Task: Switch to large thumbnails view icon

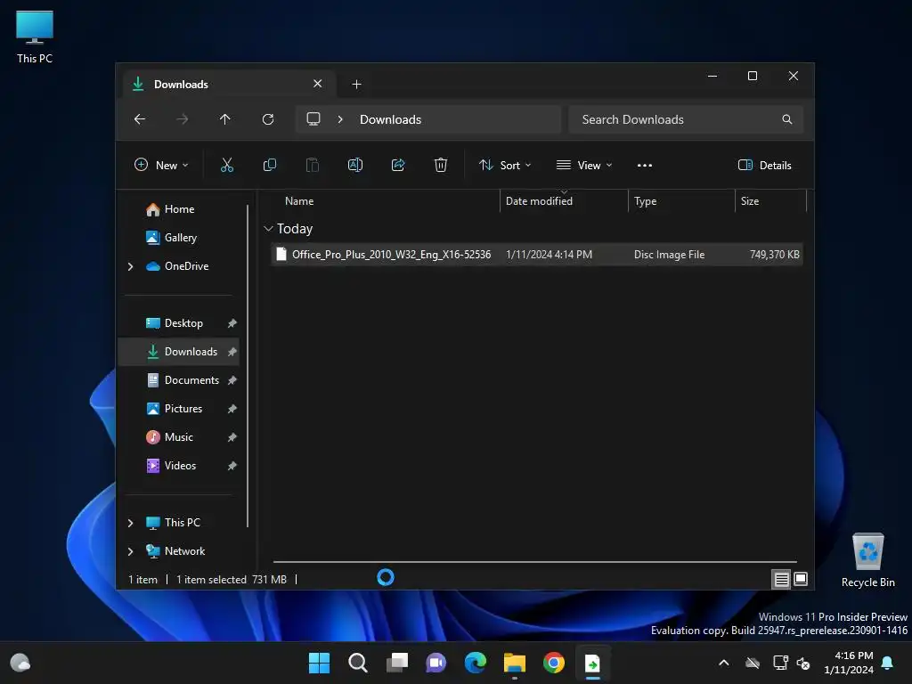Action: coord(801,579)
